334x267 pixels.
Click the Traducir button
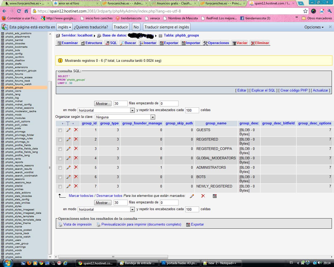[121, 27]
